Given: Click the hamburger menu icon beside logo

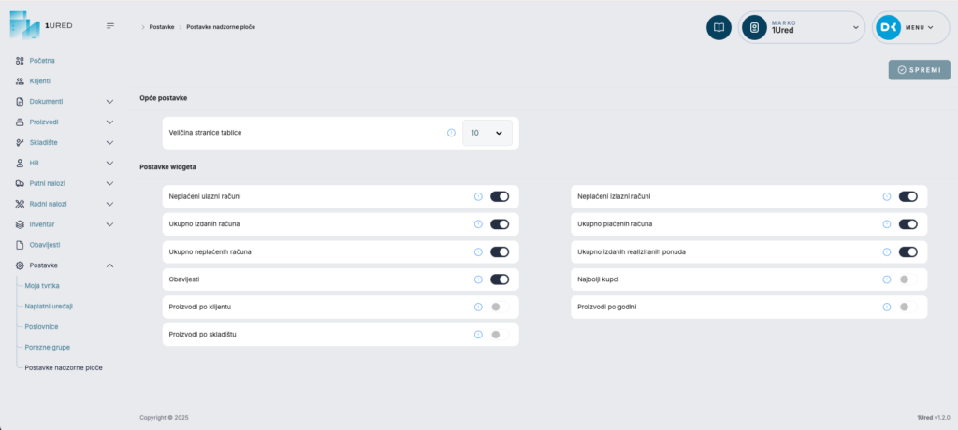Looking at the screenshot, I should coord(110,26).
